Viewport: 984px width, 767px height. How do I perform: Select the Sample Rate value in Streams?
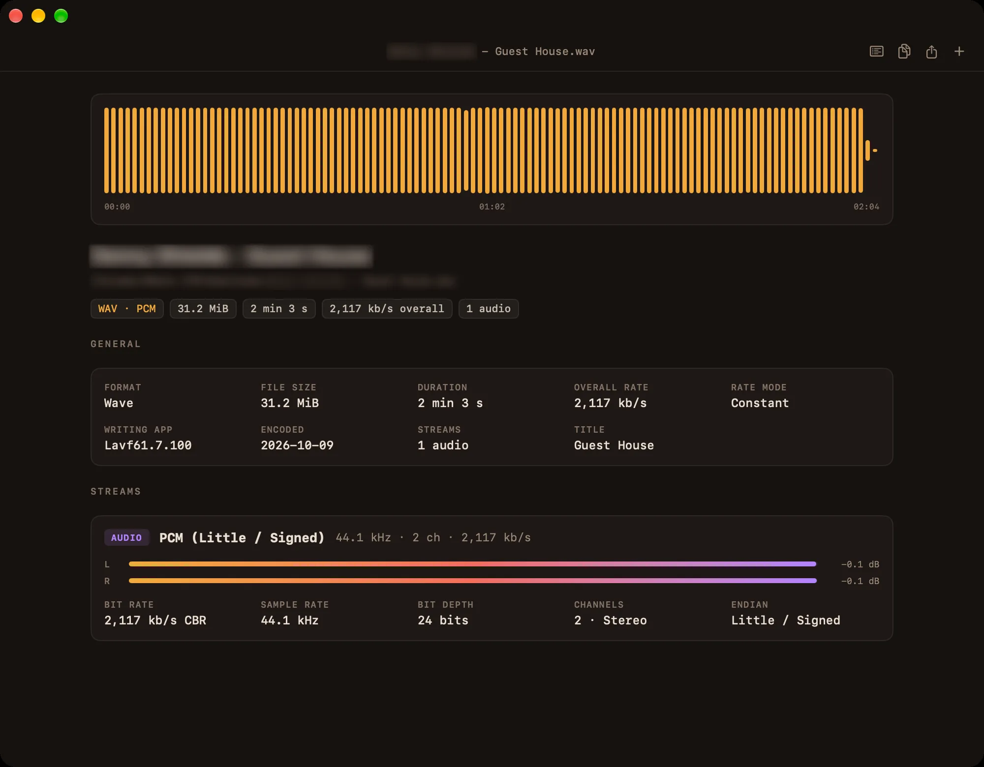point(290,620)
